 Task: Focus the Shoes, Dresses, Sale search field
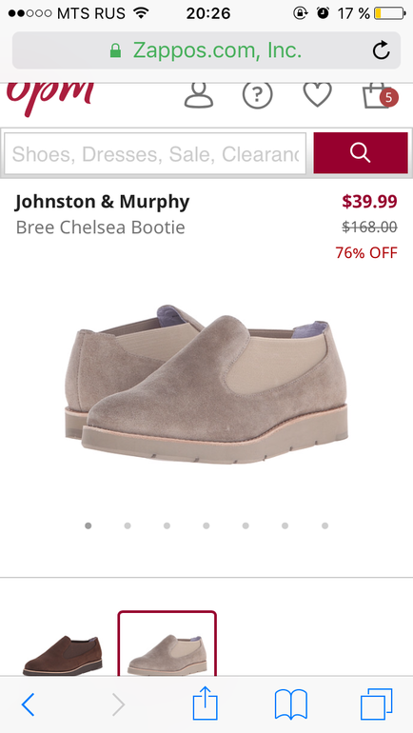[x=155, y=153]
